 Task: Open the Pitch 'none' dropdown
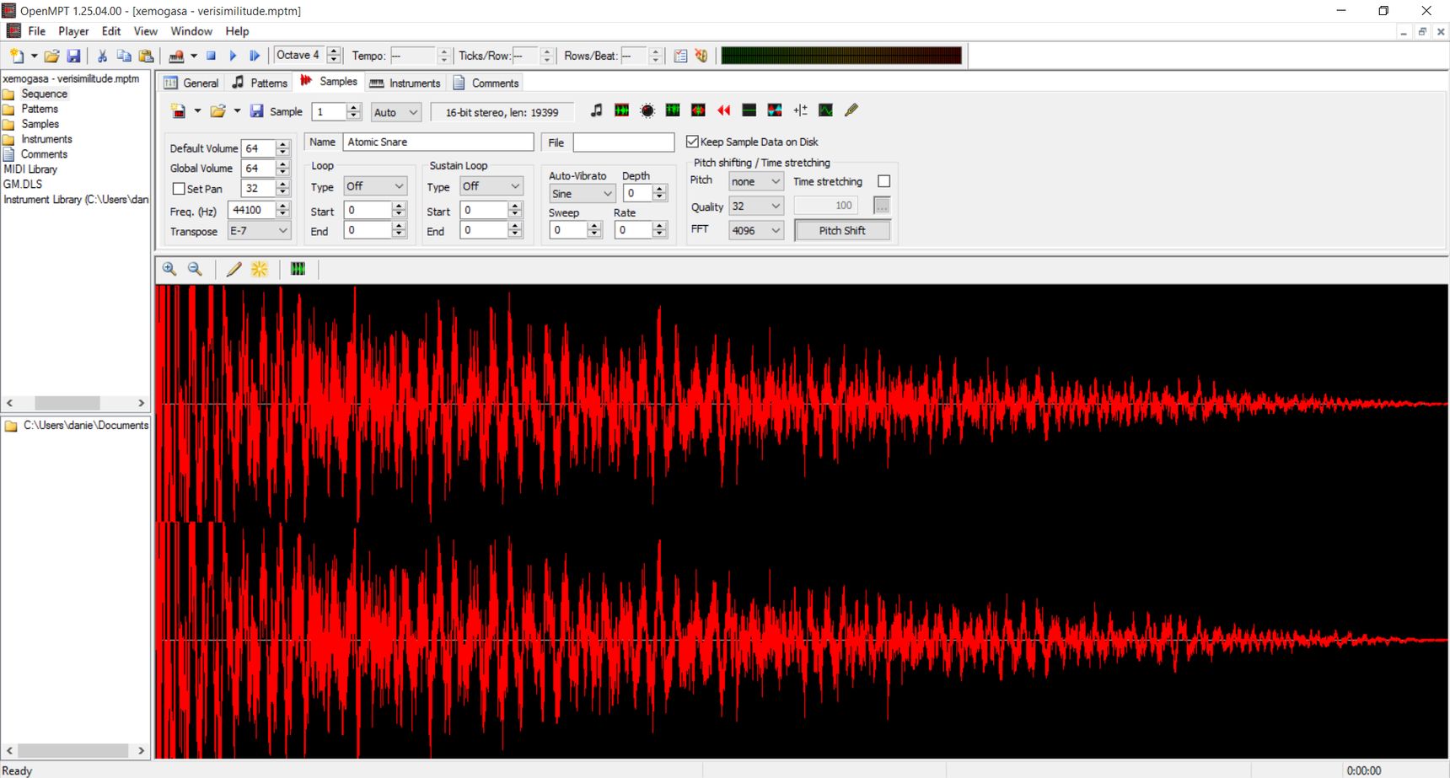click(x=756, y=181)
